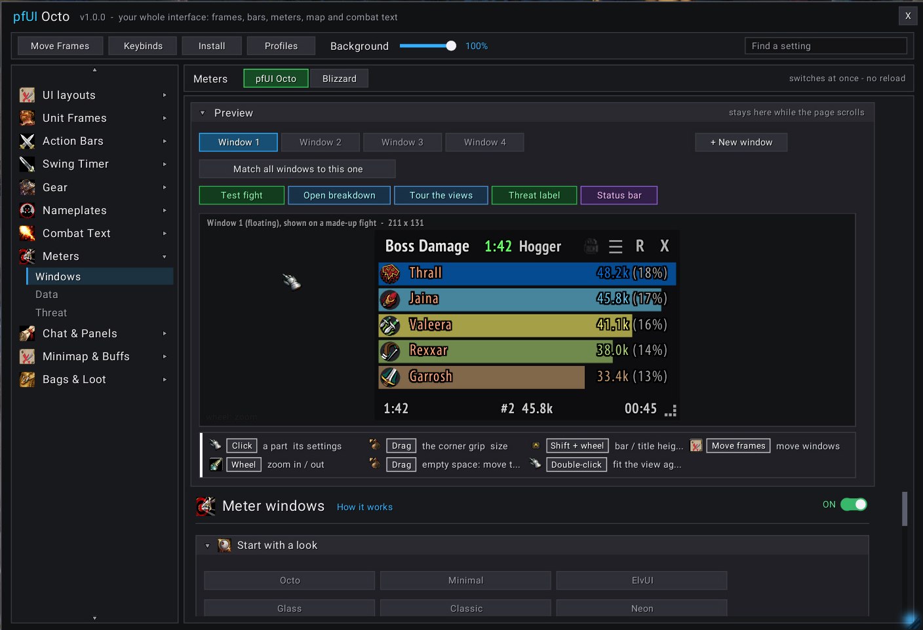This screenshot has width=923, height=630.
Task: Click the + New window button
Action: (x=741, y=142)
